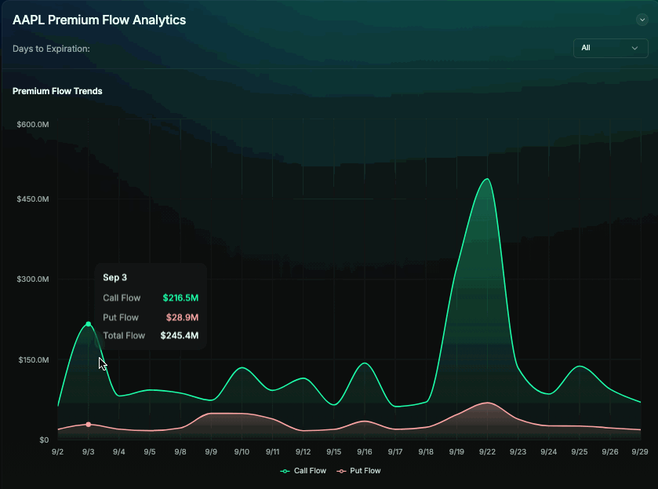Click the chevron arrow inside the All dropdown
This screenshot has width=658, height=489.
(634, 48)
